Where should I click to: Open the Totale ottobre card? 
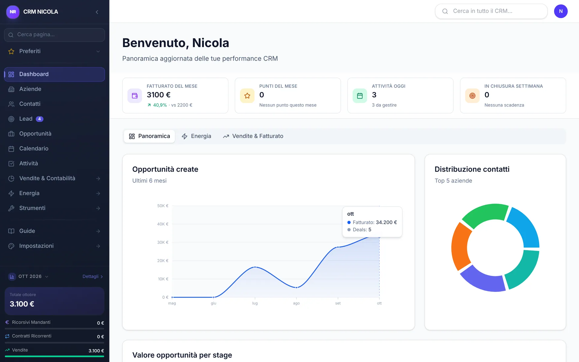(x=55, y=301)
